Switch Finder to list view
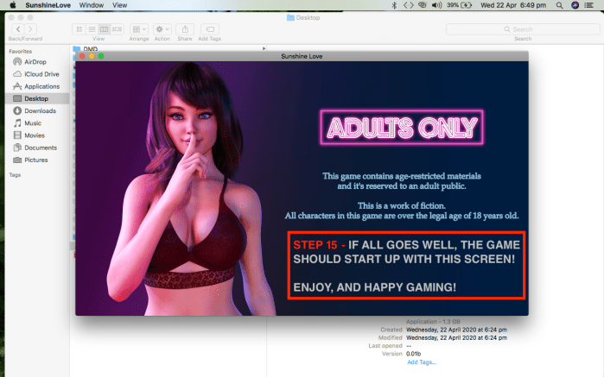The width and height of the screenshot is (604, 377). tap(92, 29)
